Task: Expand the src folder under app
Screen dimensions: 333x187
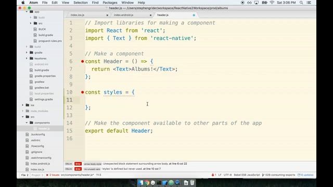Action: tap(31, 23)
